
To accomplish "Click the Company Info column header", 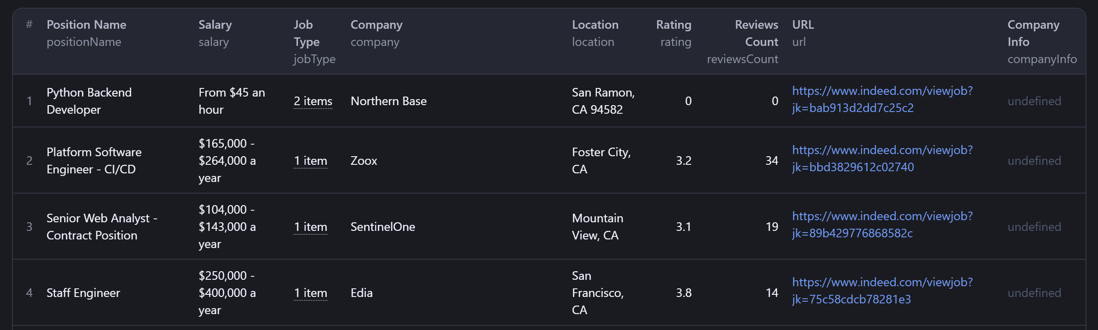I will click(x=1033, y=33).
